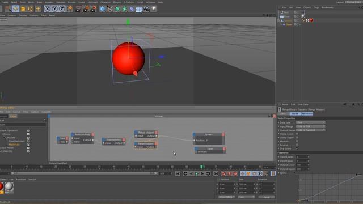Select the red material swatch
The image size is (363, 204).
[2, 186]
